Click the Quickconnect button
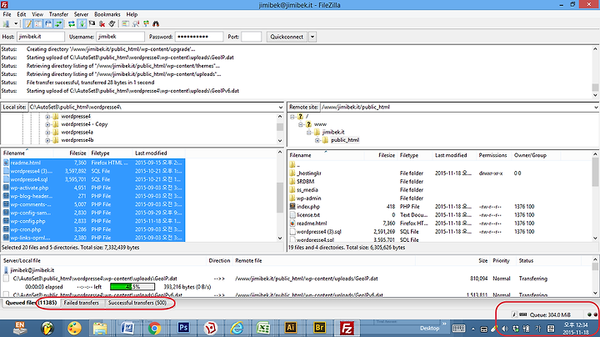 click(287, 37)
